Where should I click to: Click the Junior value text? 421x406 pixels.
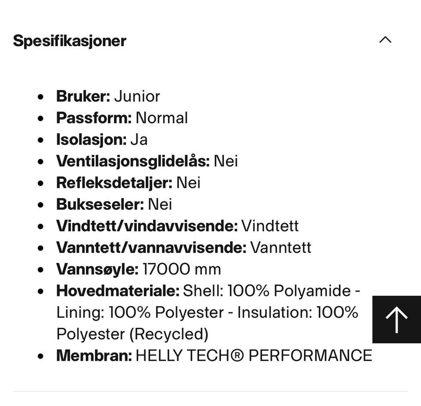(x=137, y=96)
